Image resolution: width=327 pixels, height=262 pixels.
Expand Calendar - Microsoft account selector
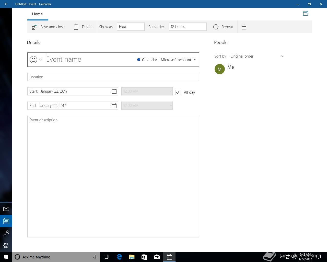(x=167, y=60)
